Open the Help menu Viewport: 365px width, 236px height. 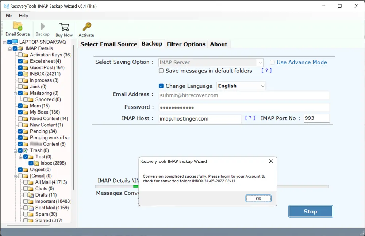23,16
